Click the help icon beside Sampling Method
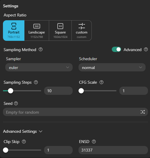 [x=41, y=49]
